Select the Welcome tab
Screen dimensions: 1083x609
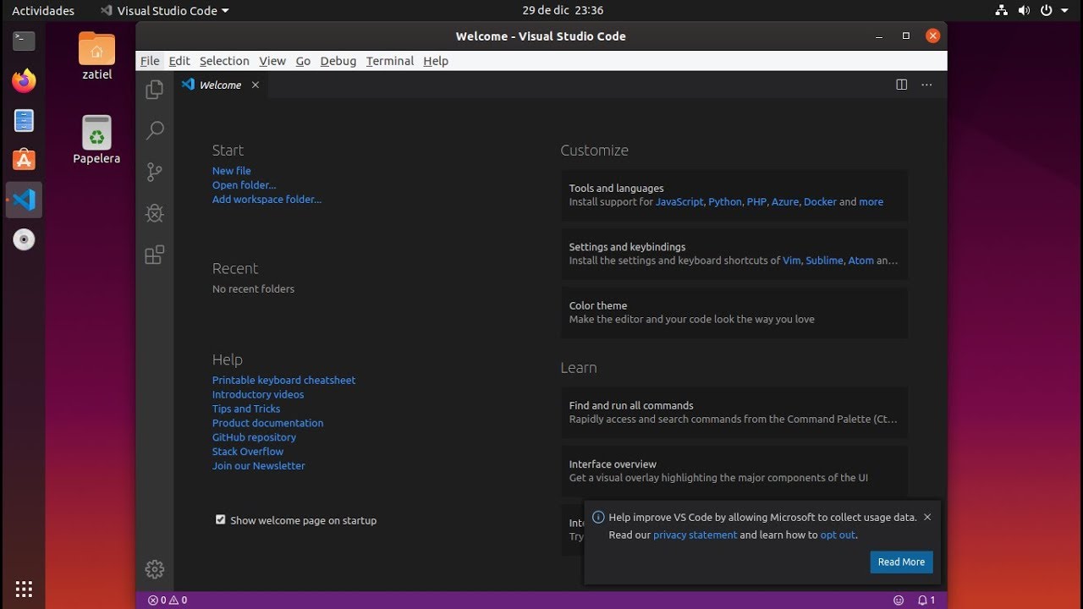(x=221, y=85)
